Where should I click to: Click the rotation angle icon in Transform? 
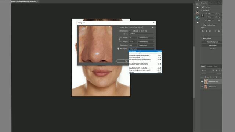click(x=206, y=21)
